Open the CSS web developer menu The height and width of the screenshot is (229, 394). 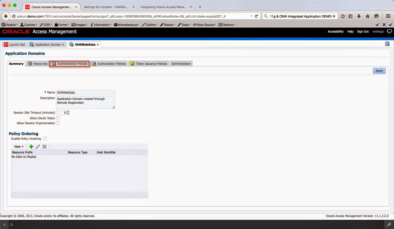46,25
